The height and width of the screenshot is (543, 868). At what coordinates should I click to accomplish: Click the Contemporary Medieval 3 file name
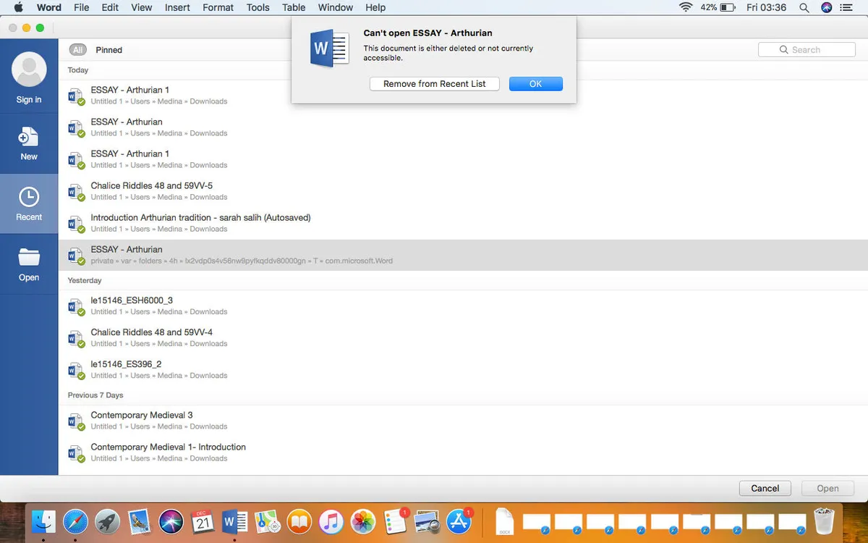[x=142, y=416]
